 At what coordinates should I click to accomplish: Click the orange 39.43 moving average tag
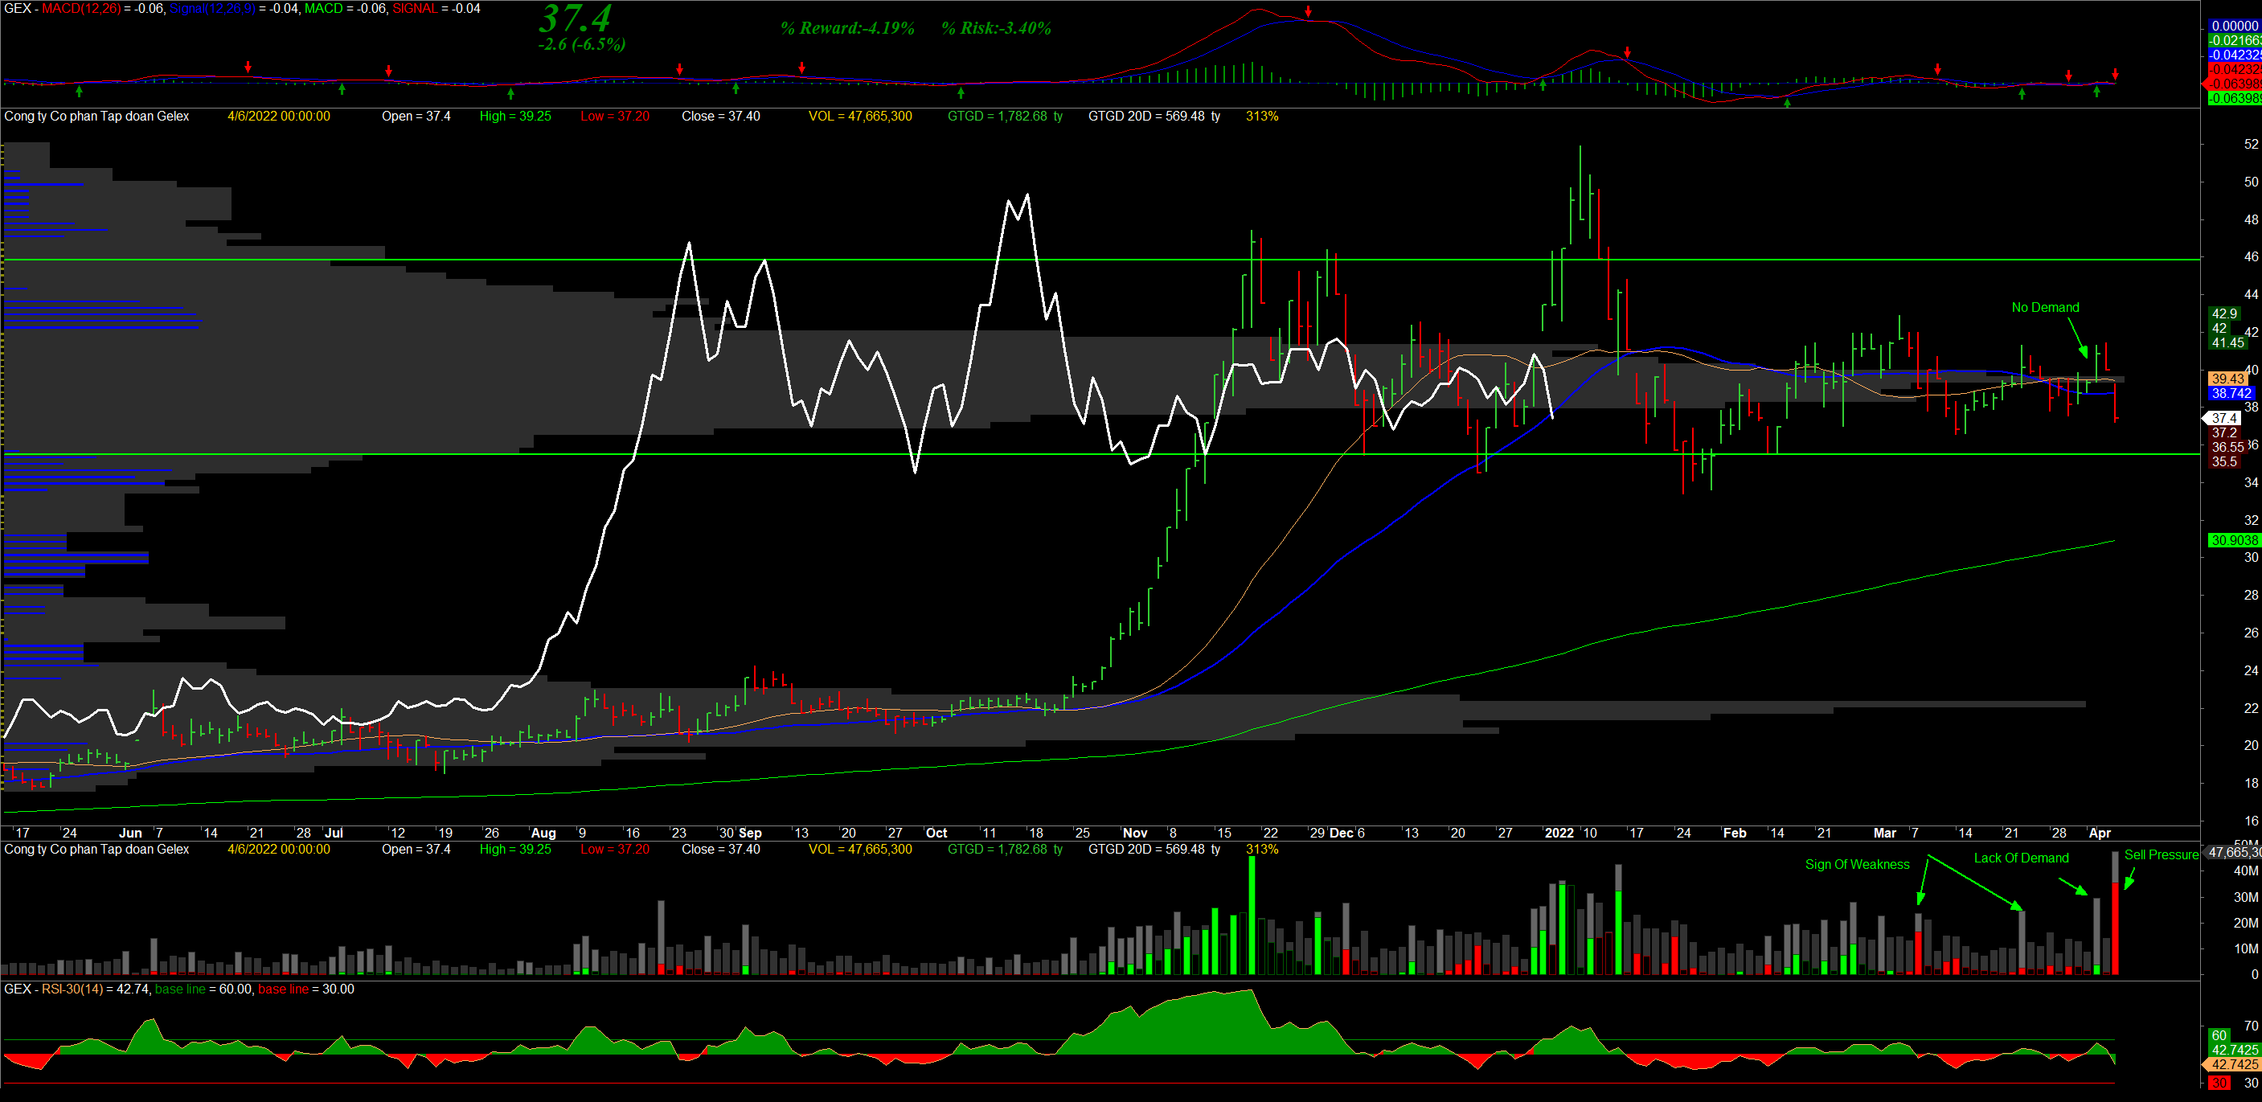(x=2227, y=379)
